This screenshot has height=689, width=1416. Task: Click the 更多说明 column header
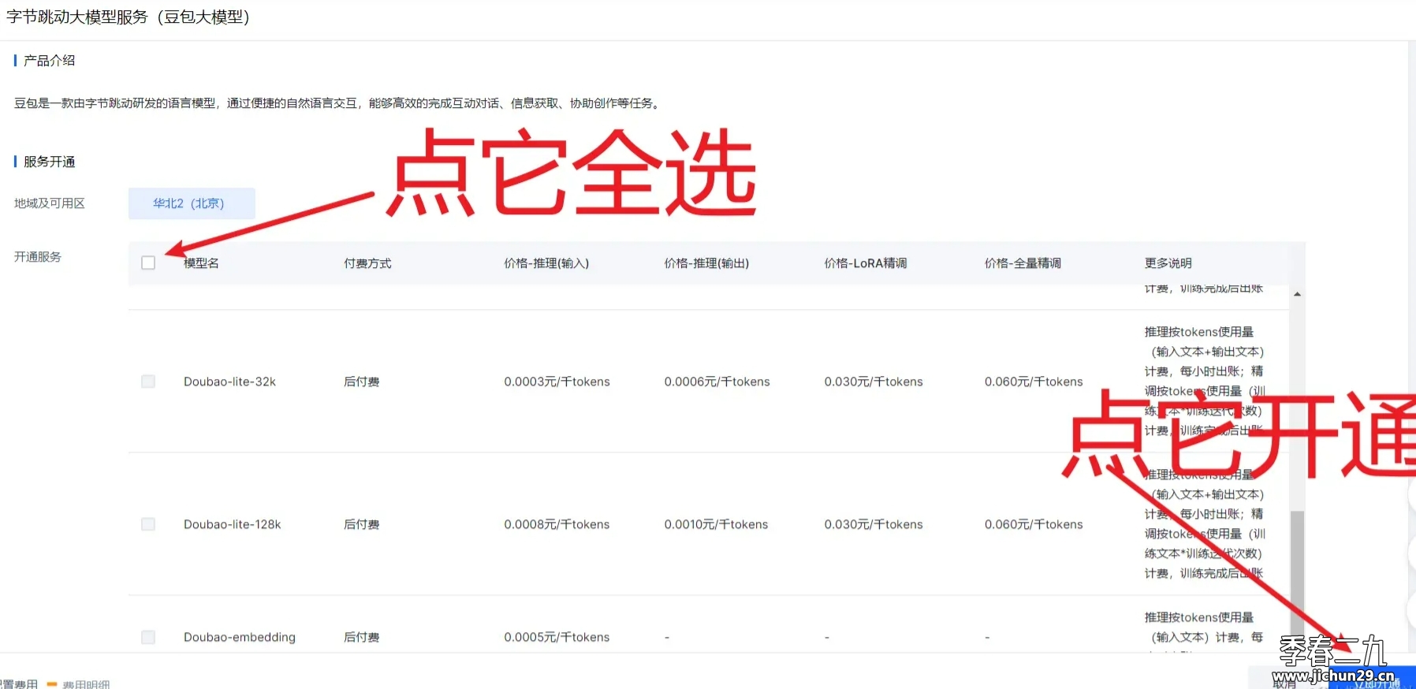[x=1168, y=263]
